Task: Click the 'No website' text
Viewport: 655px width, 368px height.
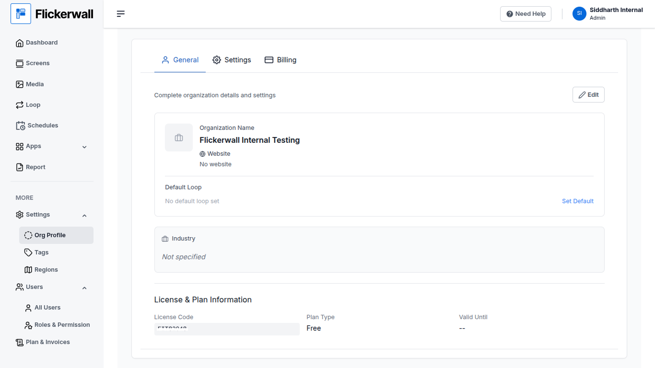Action: pyautogui.click(x=215, y=164)
